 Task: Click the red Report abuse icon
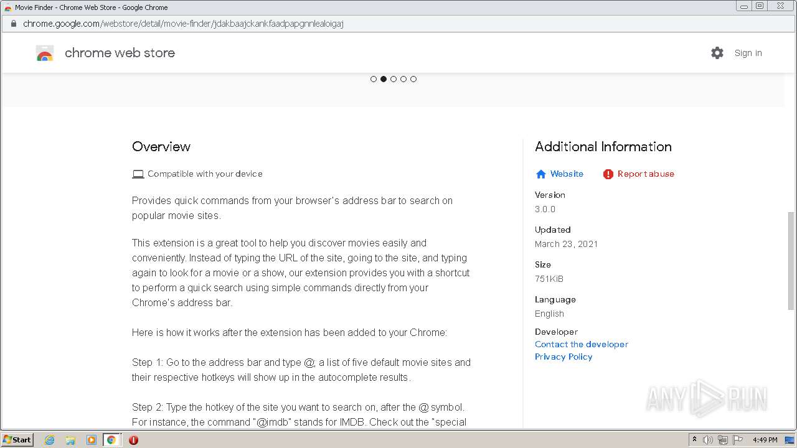tap(608, 174)
